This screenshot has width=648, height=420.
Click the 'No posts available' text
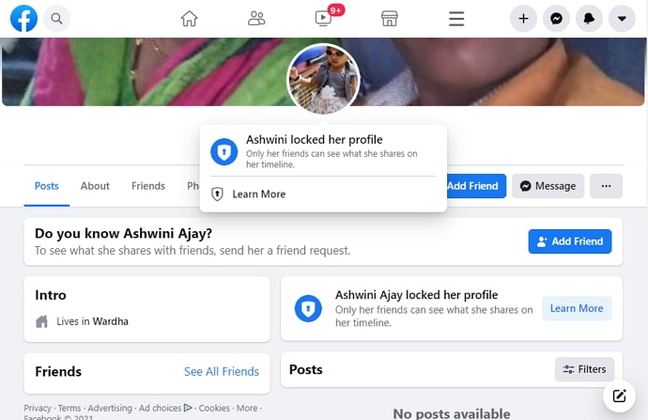coord(452,413)
